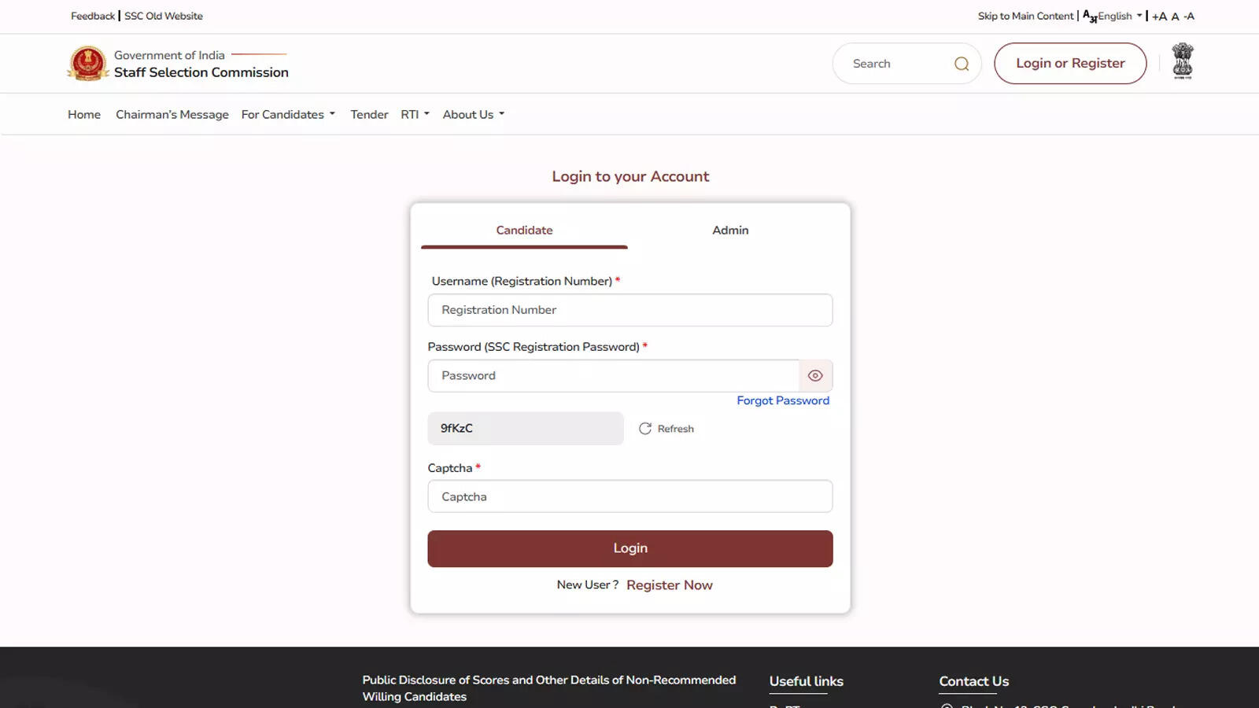Switch to the Candidate tab
Screen dimensions: 1259x708
[x=524, y=230]
